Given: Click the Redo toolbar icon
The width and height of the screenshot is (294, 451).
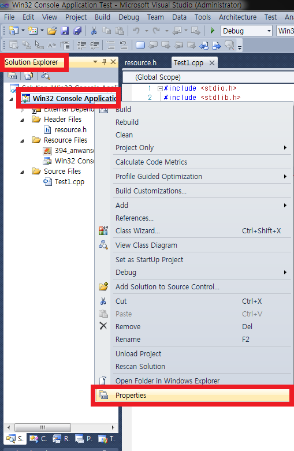Looking at the screenshot, I should [x=156, y=31].
